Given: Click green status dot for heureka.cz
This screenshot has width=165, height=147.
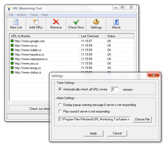Looking at the screenshot, I should point(12,54).
